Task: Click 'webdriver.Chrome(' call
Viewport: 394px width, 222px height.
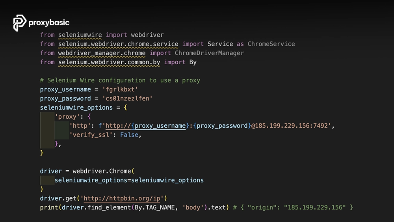Action: 104,171
